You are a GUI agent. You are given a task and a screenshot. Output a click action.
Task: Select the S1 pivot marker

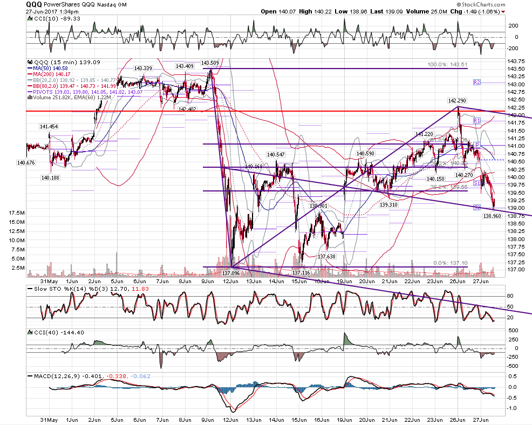477,183
